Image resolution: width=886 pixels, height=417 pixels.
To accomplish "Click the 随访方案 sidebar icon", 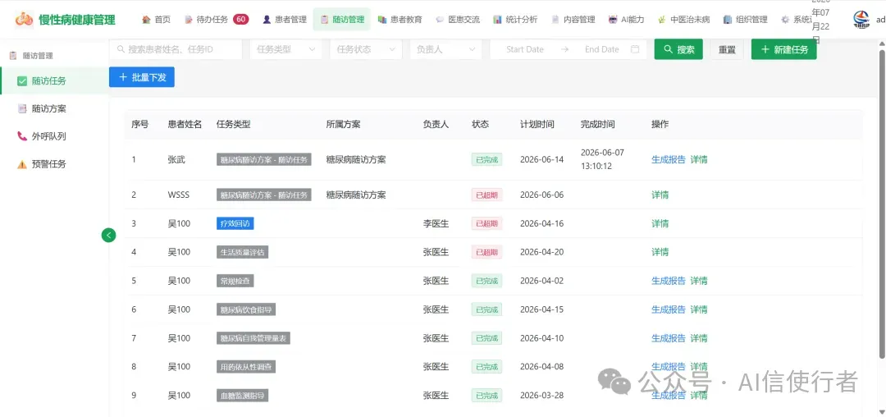I will click(22, 108).
